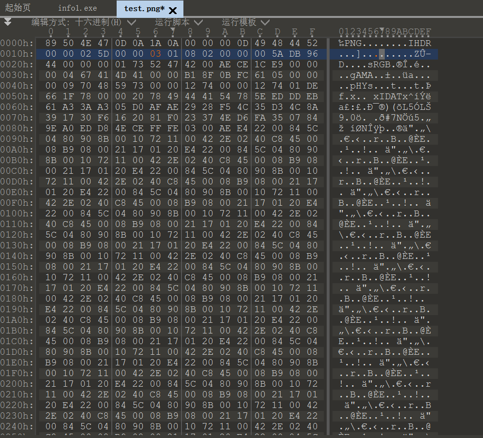Click byte 1F in row 0050h
483x438 pixels.
(68, 96)
